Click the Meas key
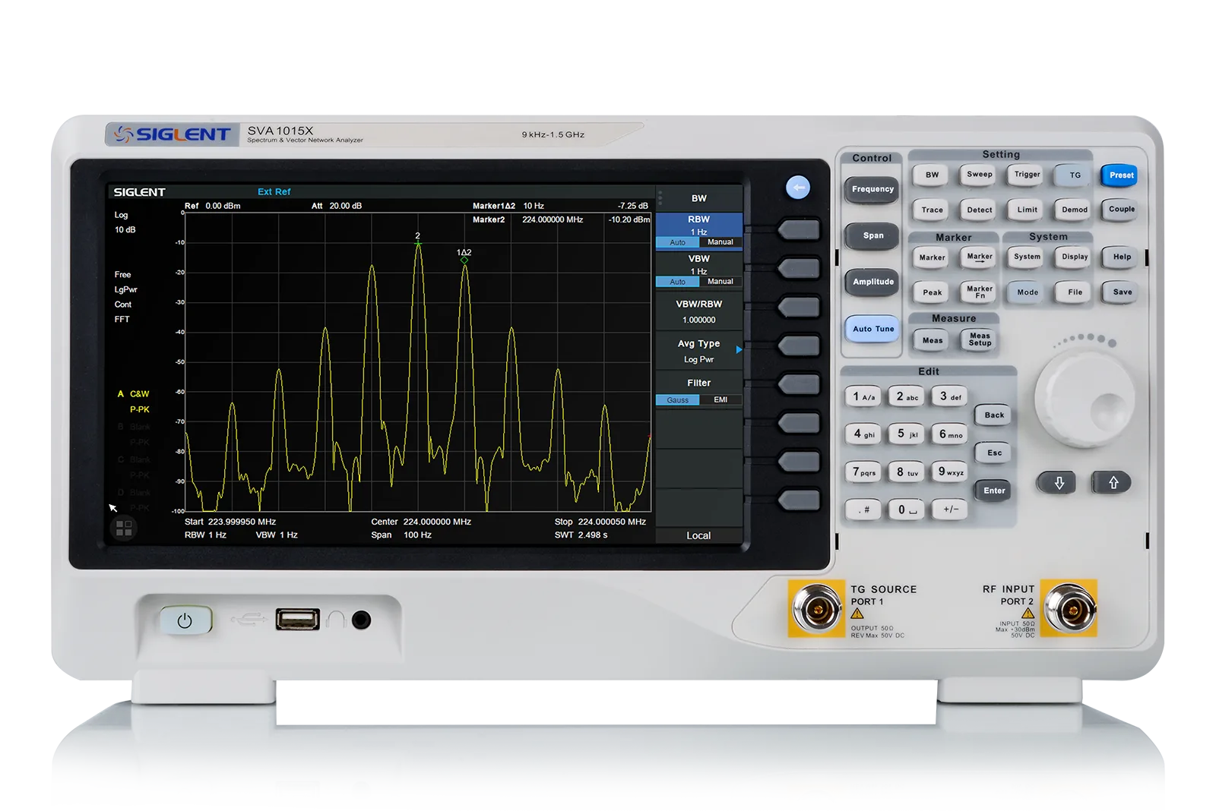This screenshot has height=811, width=1216. [932, 340]
